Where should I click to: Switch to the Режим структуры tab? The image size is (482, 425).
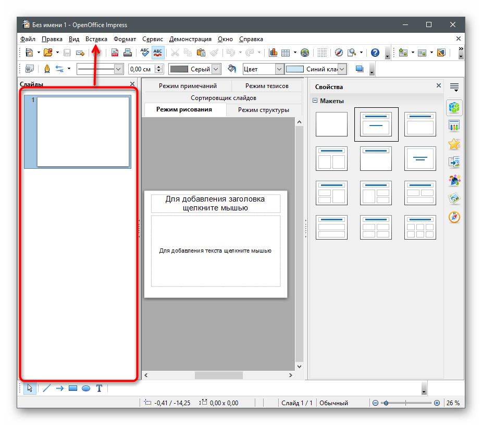(x=263, y=110)
